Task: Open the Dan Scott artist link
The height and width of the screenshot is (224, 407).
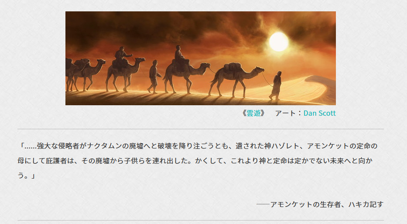Action: coord(319,113)
